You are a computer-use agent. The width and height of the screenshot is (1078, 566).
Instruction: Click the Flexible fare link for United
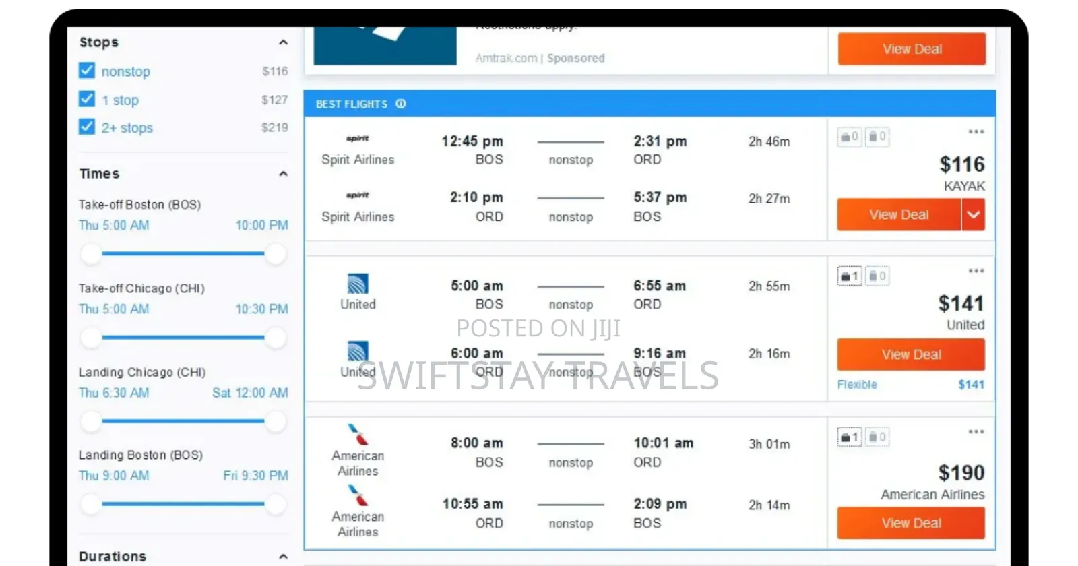tap(857, 385)
